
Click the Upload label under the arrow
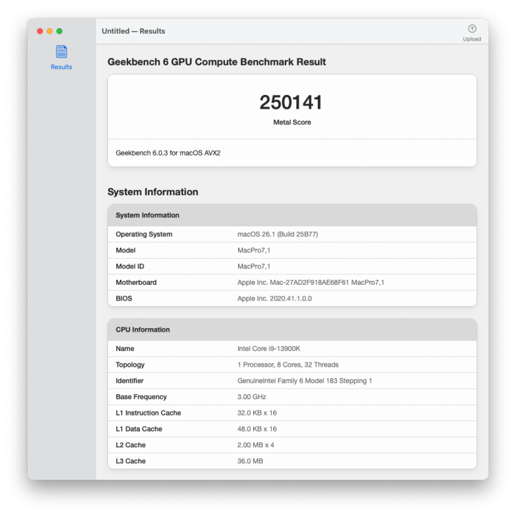(x=472, y=39)
